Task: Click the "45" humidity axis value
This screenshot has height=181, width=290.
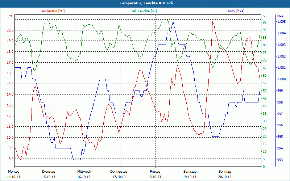Action: pos(265,98)
